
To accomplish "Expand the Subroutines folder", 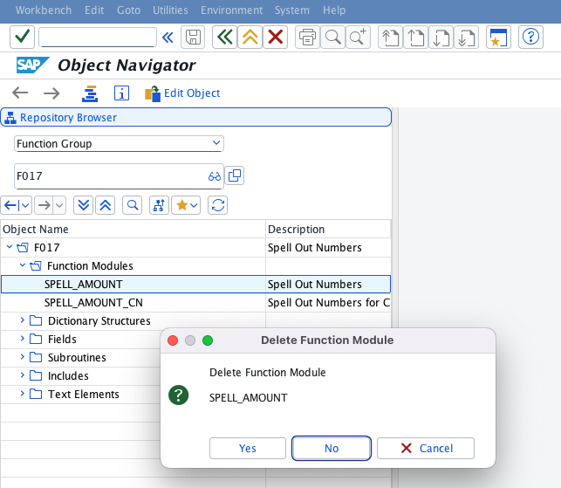I will pos(23,356).
